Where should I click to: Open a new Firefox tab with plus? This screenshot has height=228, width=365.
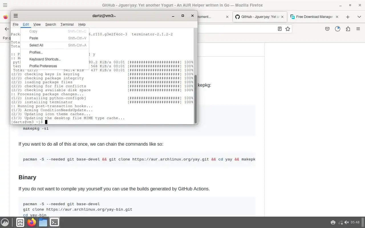tap(348, 17)
